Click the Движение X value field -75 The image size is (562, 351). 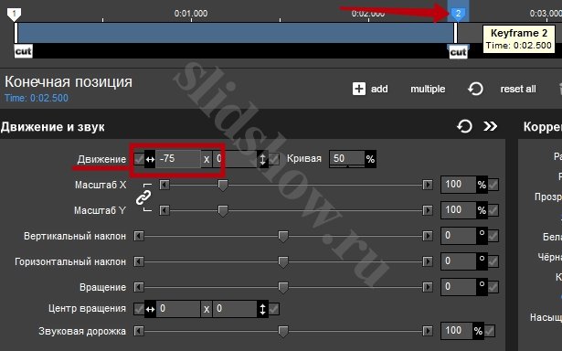click(178, 159)
